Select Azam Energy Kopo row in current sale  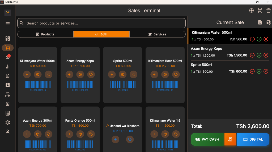click(x=230, y=52)
